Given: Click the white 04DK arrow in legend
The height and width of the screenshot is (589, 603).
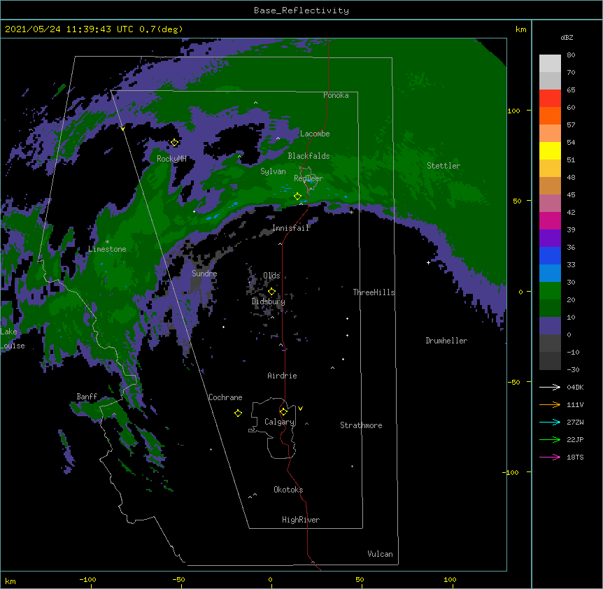Looking at the screenshot, I should coord(550,387).
